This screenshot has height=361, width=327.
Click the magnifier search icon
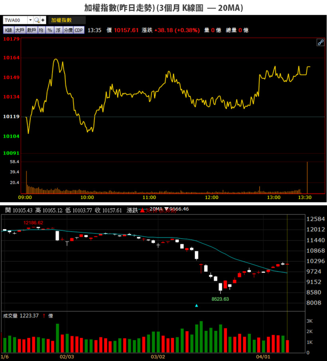point(37,20)
